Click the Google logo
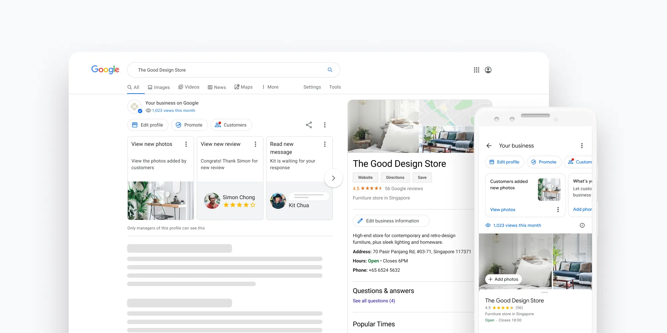The width and height of the screenshot is (667, 333). [105, 70]
